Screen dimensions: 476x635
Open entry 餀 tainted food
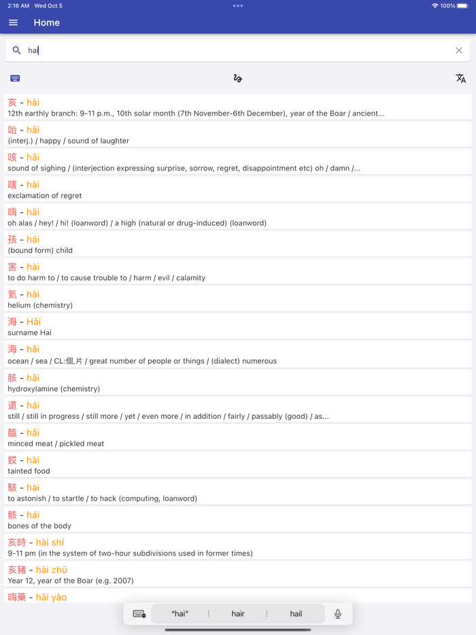coord(238,465)
